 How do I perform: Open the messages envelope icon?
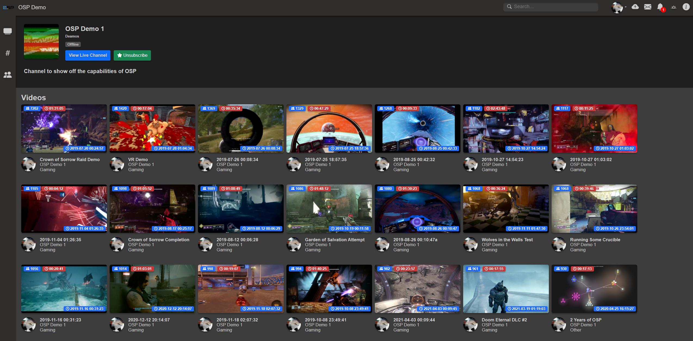648,7
